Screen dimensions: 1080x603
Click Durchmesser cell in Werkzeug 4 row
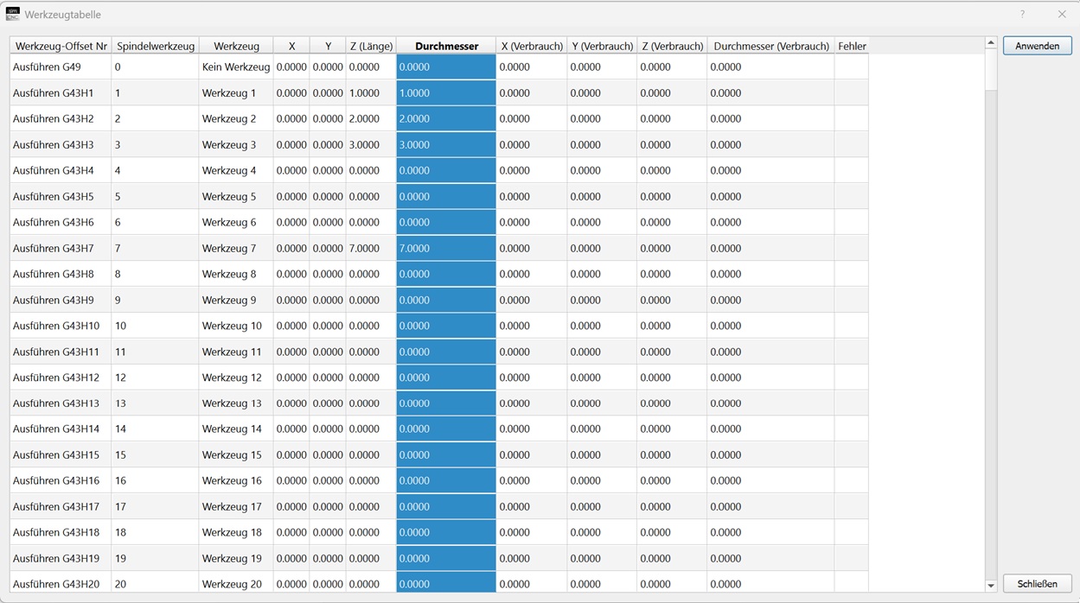[x=446, y=170]
